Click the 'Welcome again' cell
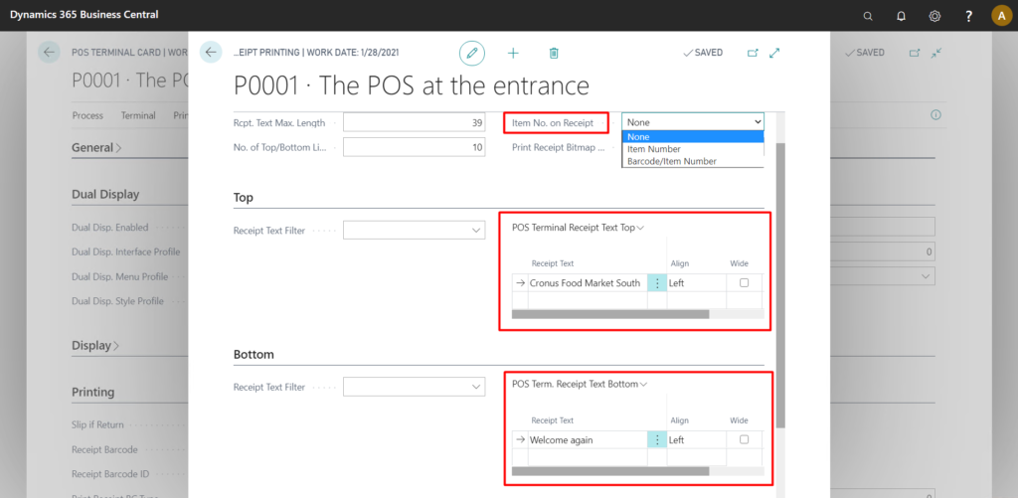This screenshot has width=1018, height=498. (588, 439)
